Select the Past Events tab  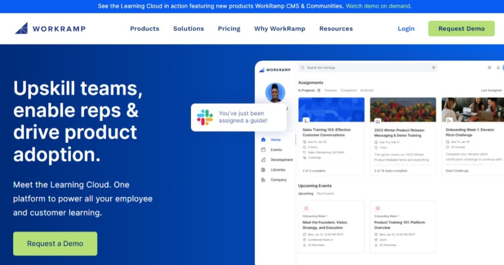(325, 194)
